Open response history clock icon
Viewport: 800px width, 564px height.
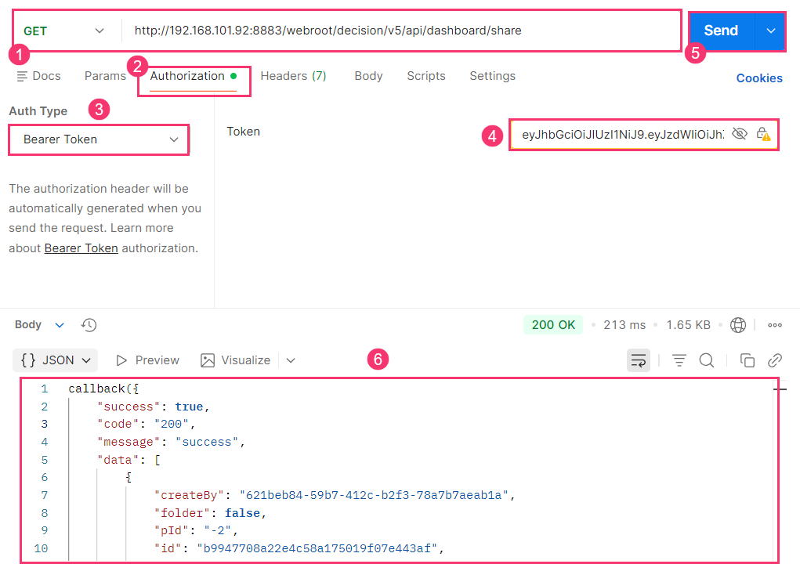[x=89, y=325]
